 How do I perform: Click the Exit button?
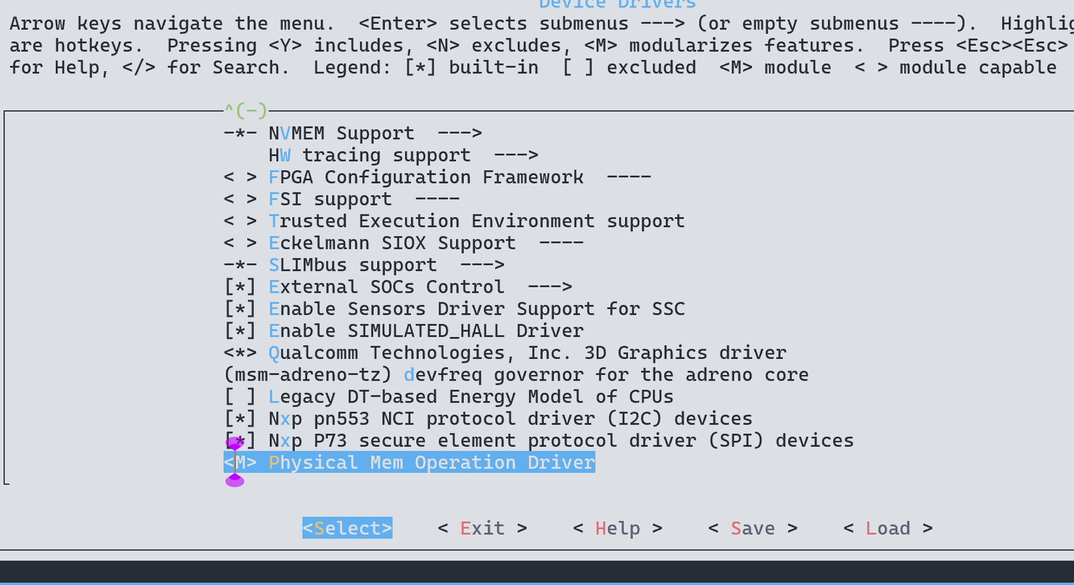[482, 528]
